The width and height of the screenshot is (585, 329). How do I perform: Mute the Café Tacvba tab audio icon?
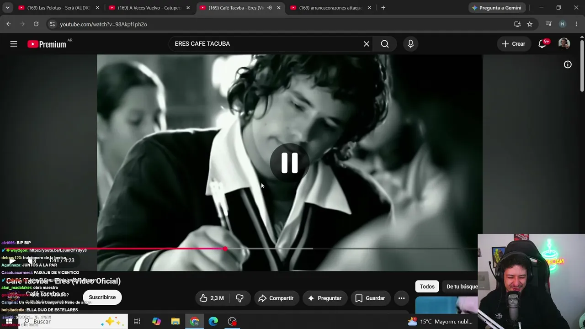click(270, 8)
